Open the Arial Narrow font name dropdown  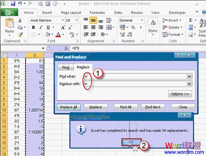tap(63, 20)
